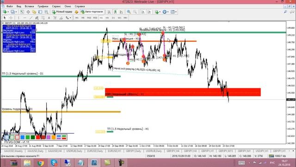Show the Data Window panel
This screenshot has width=296, height=167.
pos(28,12)
